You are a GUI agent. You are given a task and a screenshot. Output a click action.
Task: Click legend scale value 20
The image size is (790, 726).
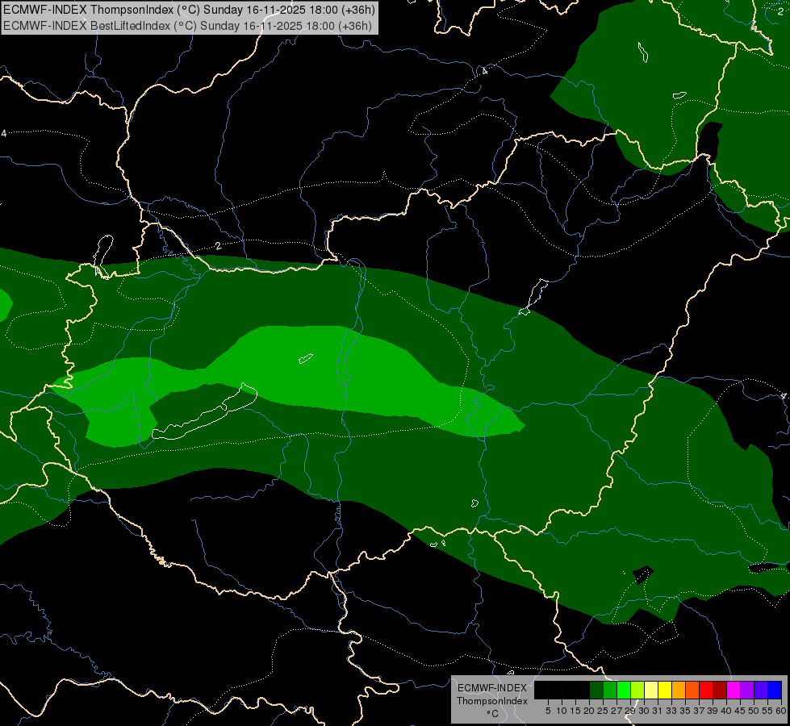click(x=589, y=711)
